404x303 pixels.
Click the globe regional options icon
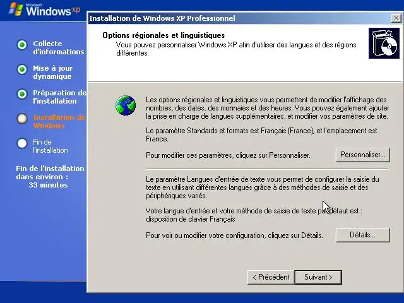pyautogui.click(x=126, y=105)
